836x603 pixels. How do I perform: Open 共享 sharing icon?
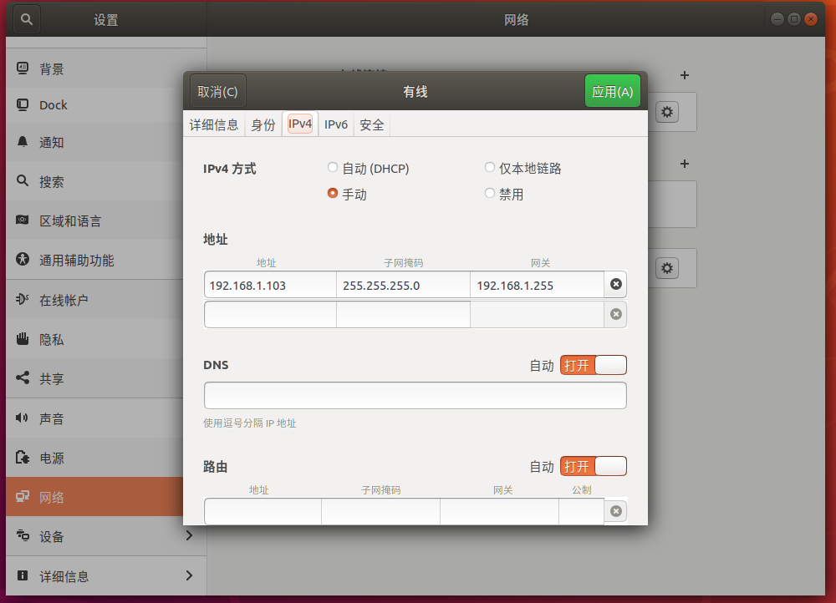23,378
